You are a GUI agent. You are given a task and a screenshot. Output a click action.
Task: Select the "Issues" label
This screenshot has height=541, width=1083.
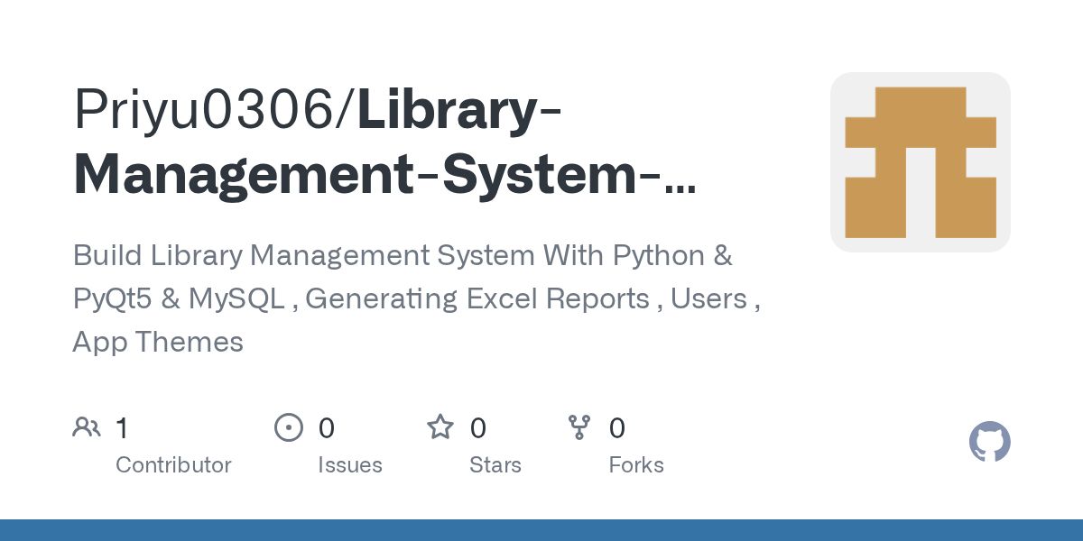pos(350,465)
